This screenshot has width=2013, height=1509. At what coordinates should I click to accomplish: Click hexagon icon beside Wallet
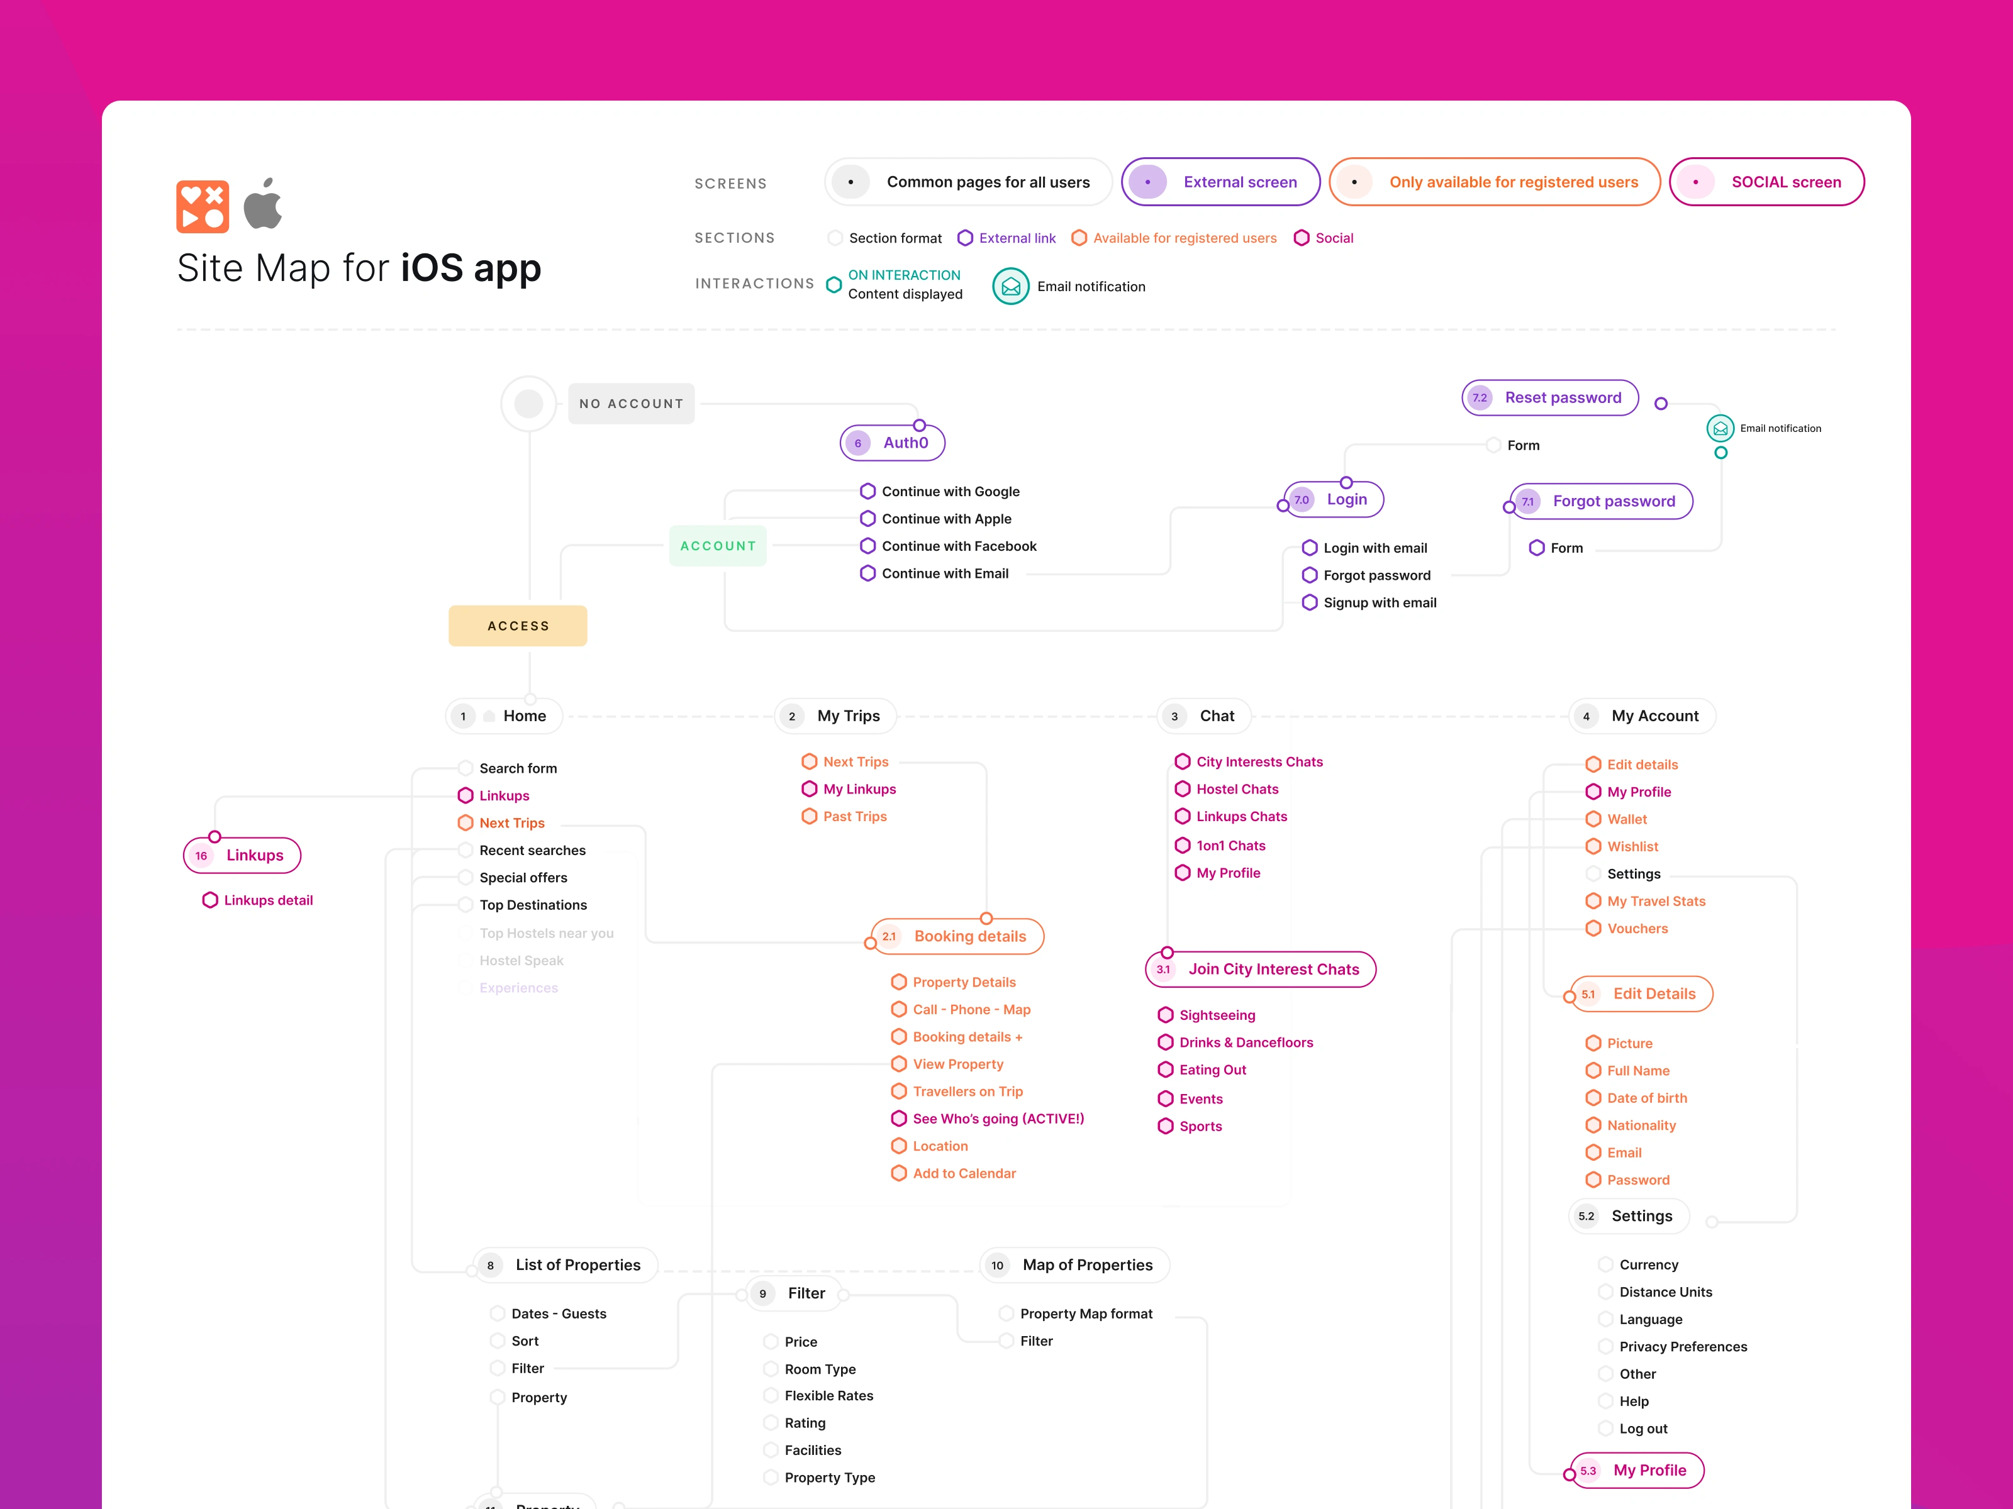[x=1593, y=819]
